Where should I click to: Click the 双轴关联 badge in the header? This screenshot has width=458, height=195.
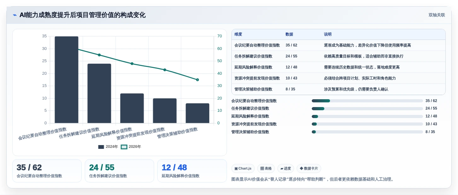coord(437,15)
